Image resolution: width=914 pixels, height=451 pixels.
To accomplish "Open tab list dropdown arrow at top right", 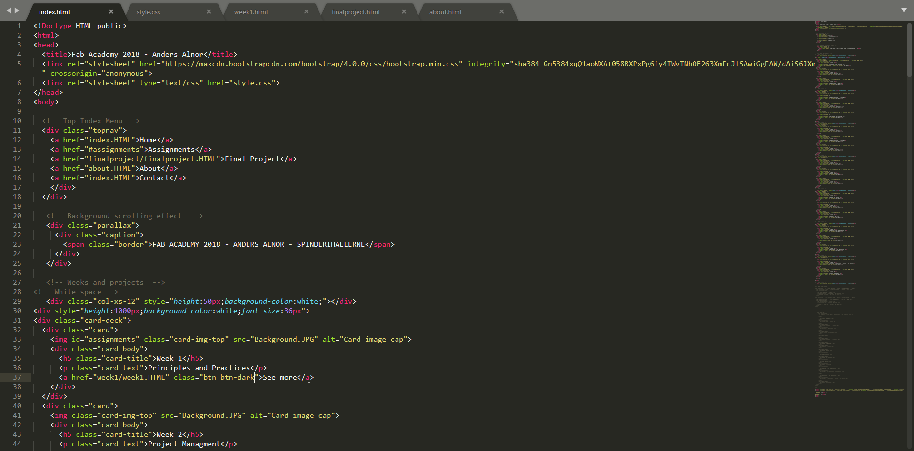I will point(904,10).
